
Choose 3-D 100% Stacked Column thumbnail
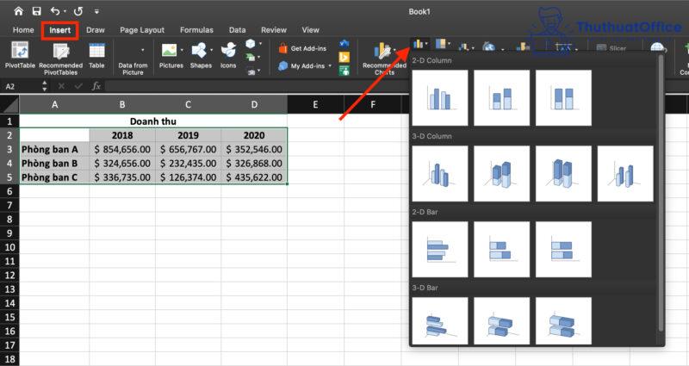click(563, 174)
